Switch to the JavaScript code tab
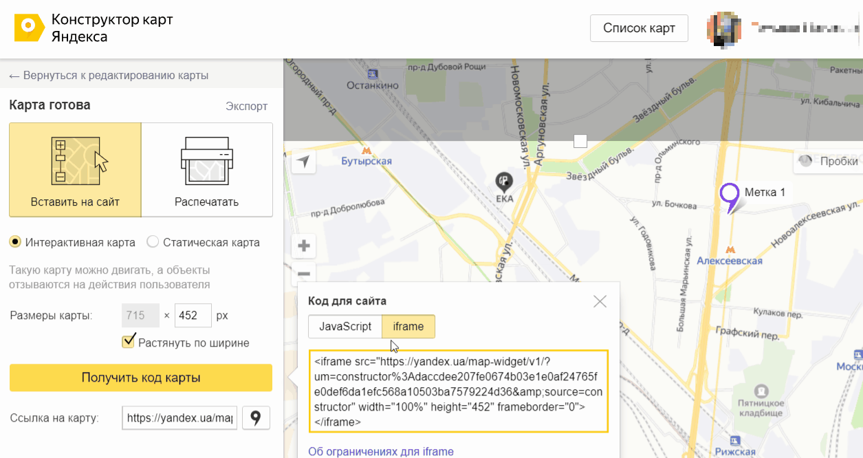This screenshot has height=458, width=863. click(x=345, y=327)
